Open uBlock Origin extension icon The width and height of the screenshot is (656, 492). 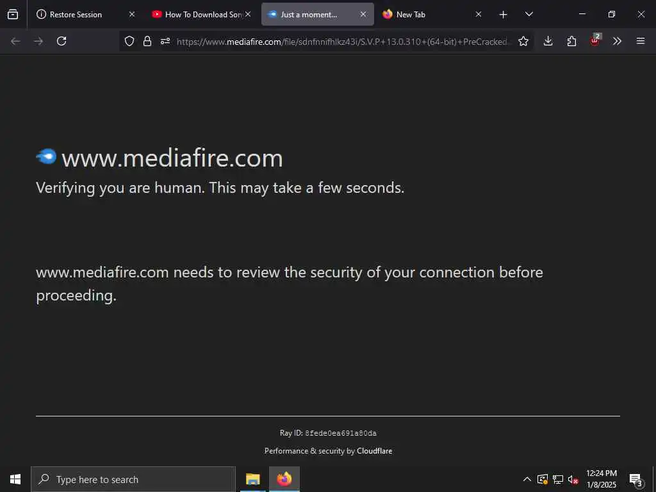click(595, 40)
